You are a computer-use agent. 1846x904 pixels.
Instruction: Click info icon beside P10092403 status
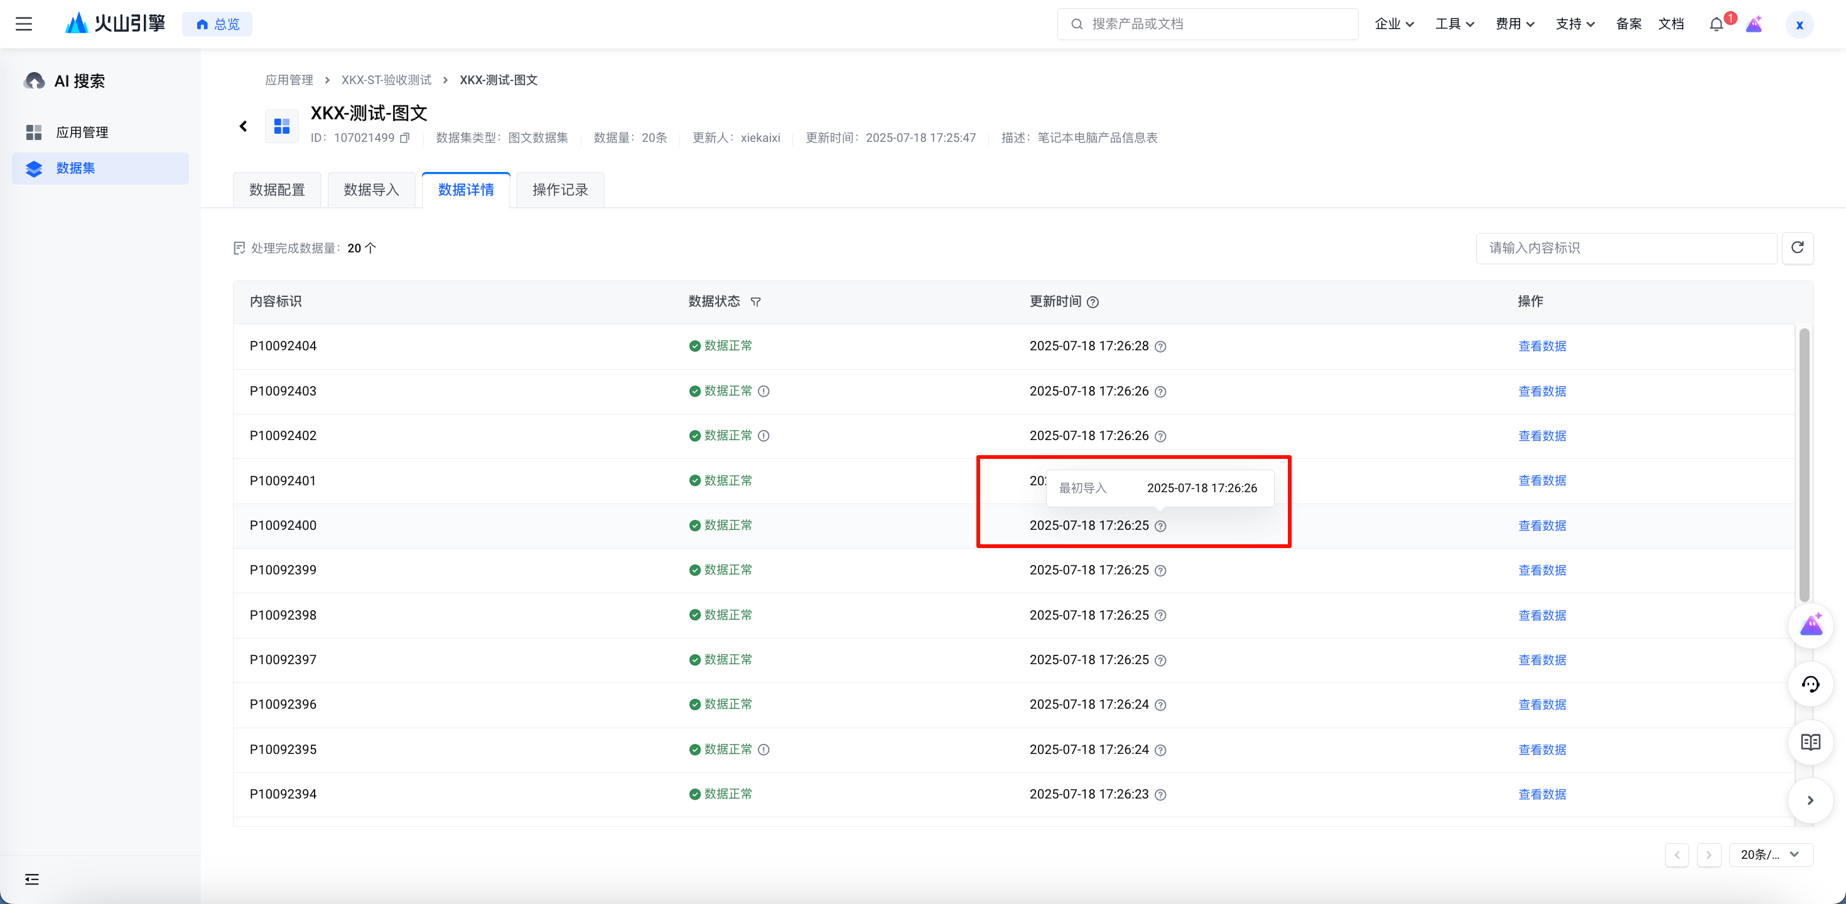tap(764, 391)
